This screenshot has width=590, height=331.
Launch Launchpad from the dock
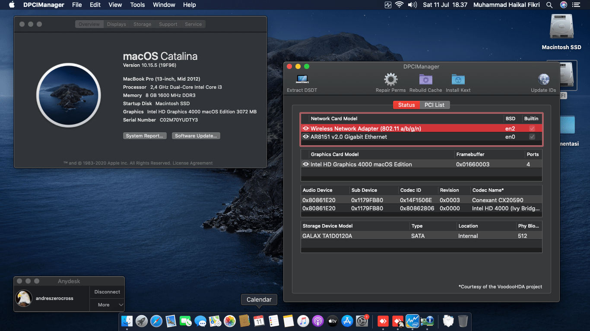pyautogui.click(x=142, y=321)
